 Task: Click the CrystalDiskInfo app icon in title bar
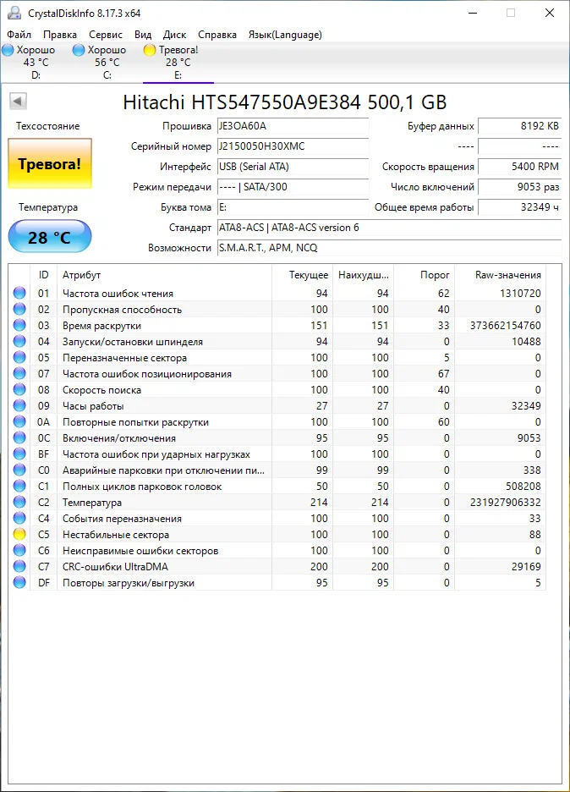(x=14, y=13)
